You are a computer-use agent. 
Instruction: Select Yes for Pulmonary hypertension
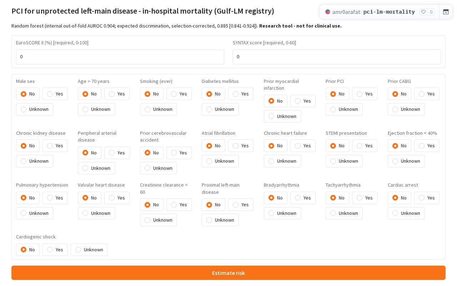click(55, 198)
